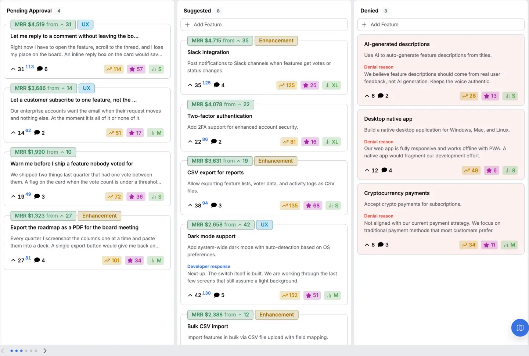Click the UX tag on Dark mode support

click(264, 225)
